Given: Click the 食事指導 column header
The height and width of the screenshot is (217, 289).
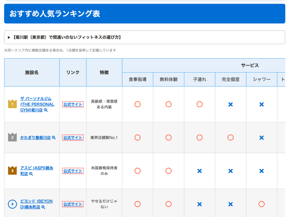Looking at the screenshot, I should point(138,79).
